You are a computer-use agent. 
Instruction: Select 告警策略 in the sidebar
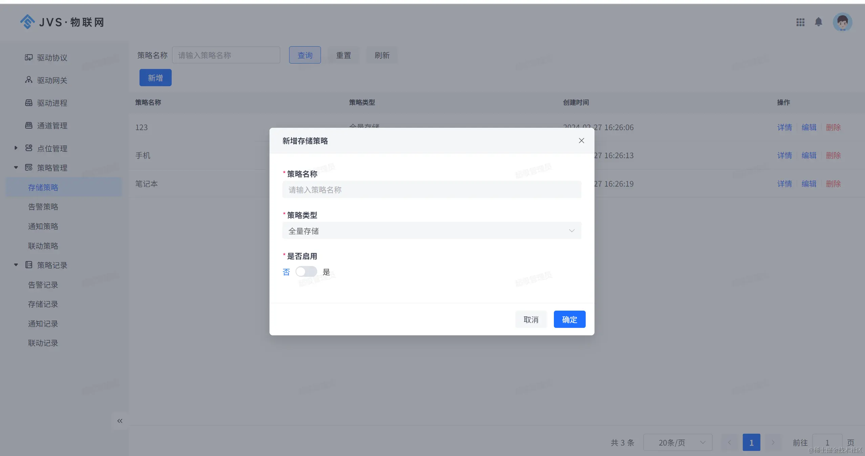pos(43,207)
